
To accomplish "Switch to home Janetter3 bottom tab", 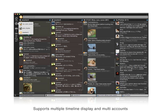I will coord(58,95).
